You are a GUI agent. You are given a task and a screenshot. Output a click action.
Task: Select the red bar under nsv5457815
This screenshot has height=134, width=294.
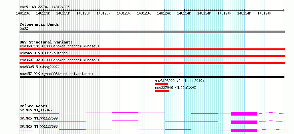(152, 56)
